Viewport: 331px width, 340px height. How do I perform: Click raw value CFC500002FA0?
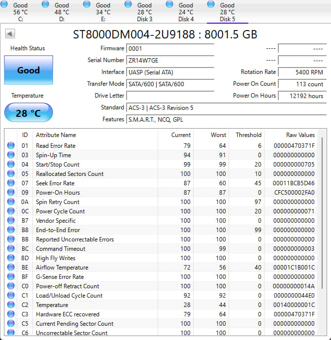click(x=295, y=193)
